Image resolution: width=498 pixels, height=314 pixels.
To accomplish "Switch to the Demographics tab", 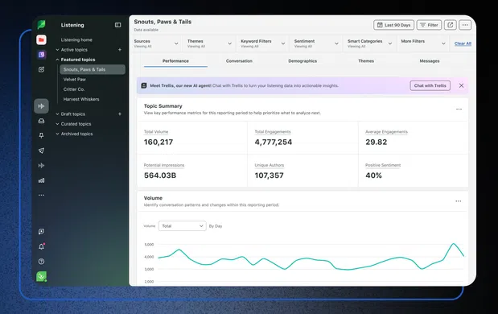I will (303, 61).
